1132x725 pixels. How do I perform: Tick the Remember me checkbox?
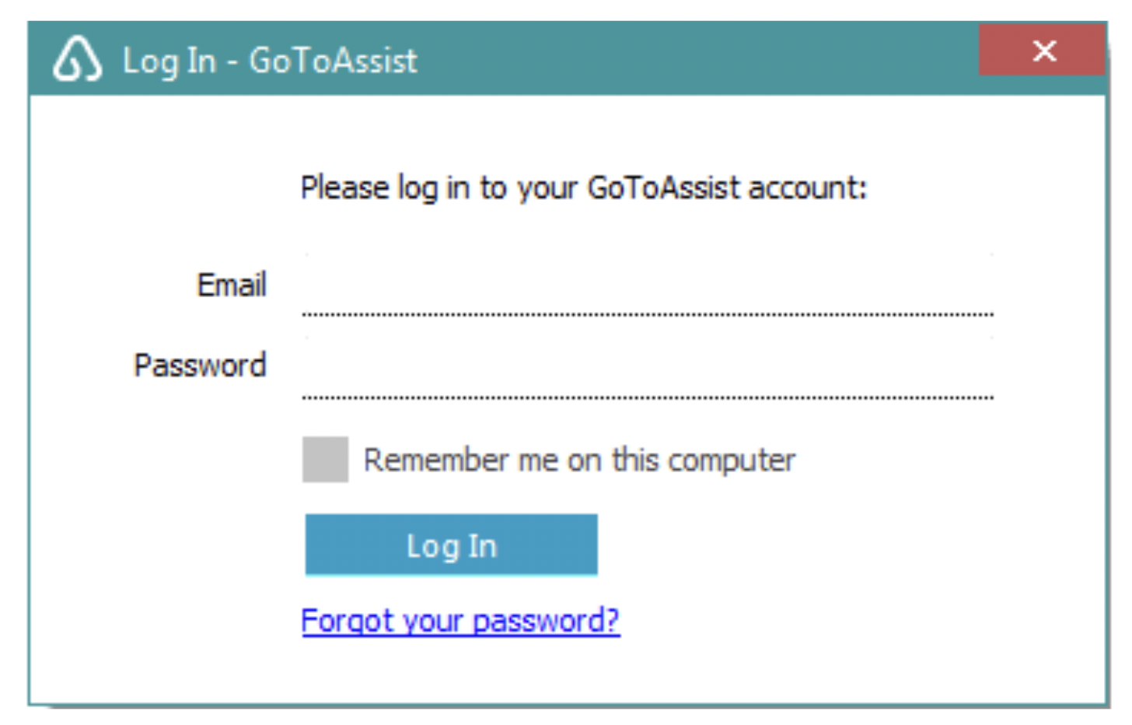(x=325, y=460)
